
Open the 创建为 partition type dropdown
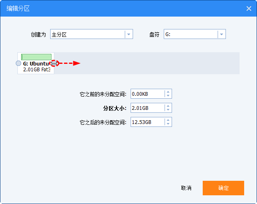[x=128, y=34]
